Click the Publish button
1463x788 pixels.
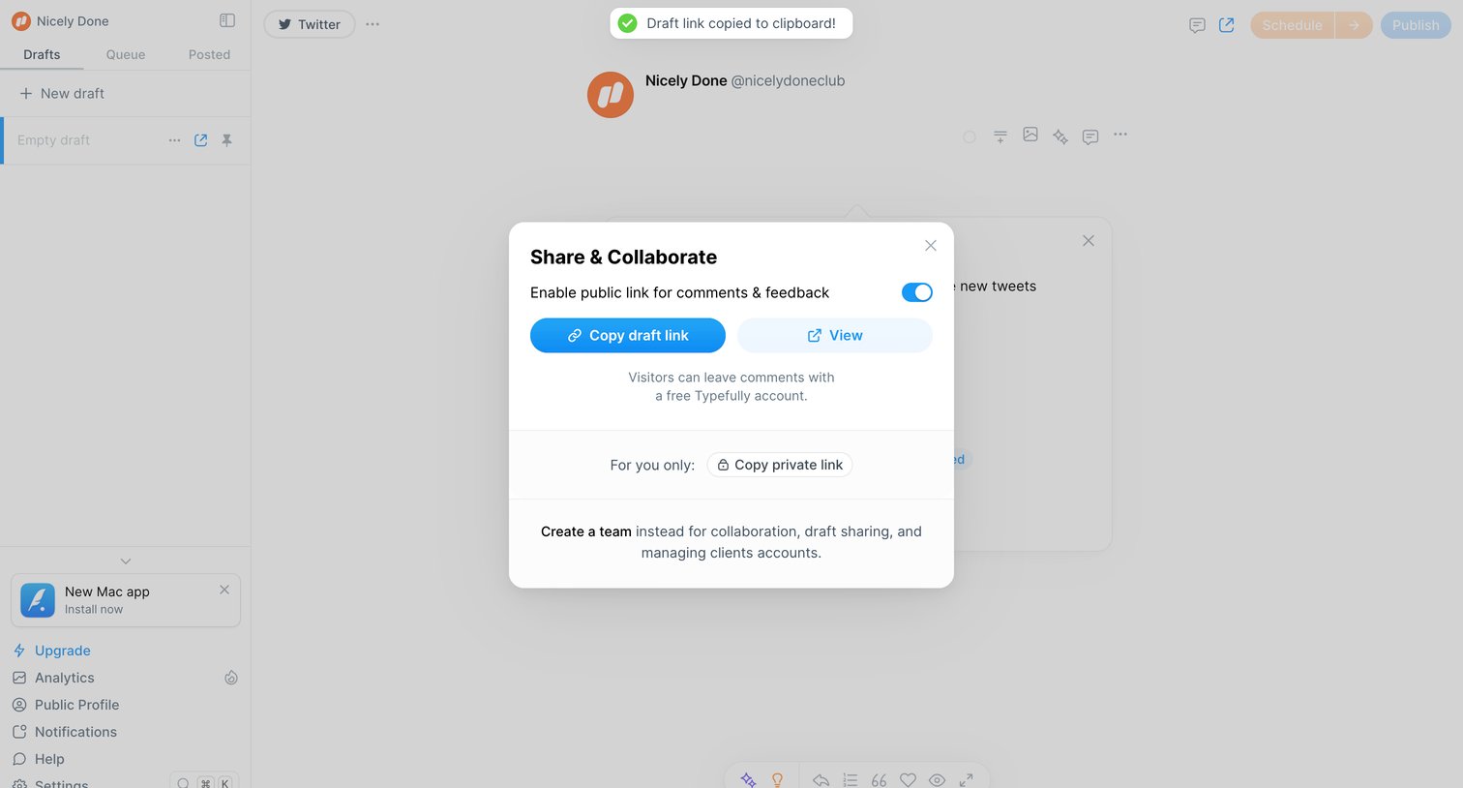[1416, 25]
